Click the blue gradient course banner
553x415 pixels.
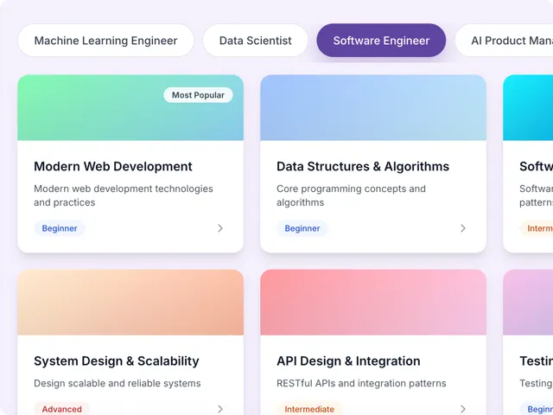click(373, 107)
